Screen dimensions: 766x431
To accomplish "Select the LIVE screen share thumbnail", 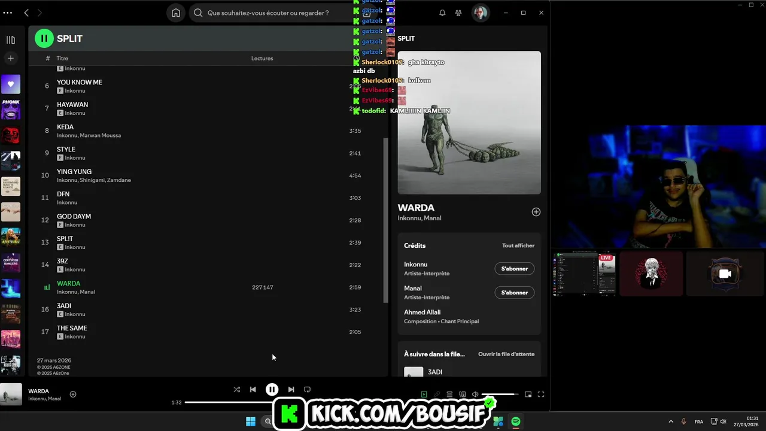I will click(x=584, y=274).
